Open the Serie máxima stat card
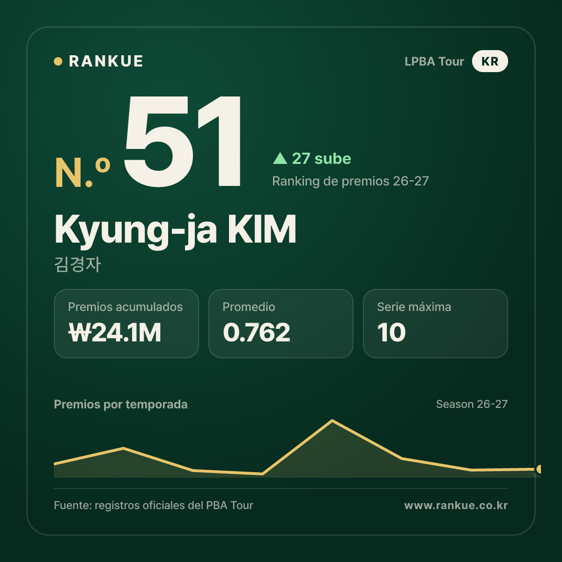562x562 pixels. point(436,324)
